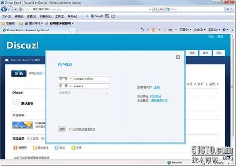Click the blue help question mark icon

224,30
